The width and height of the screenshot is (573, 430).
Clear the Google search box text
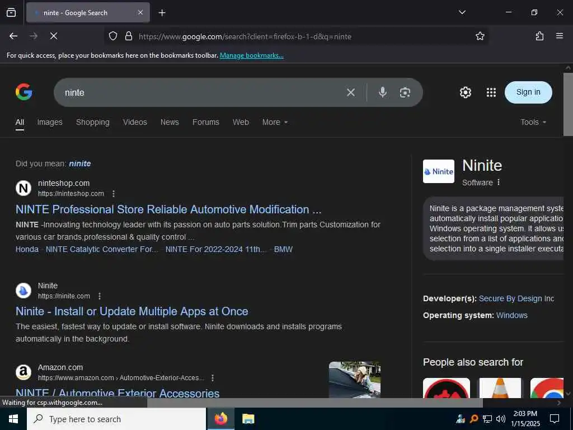pos(351,92)
